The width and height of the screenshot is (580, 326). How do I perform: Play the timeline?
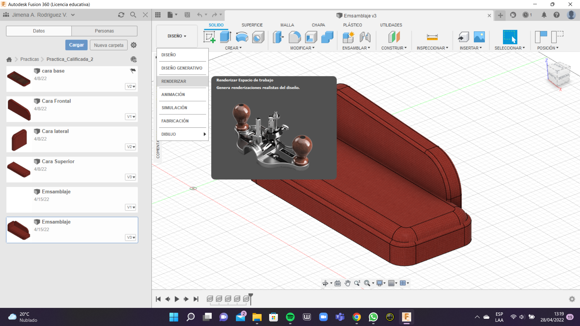coord(177,299)
